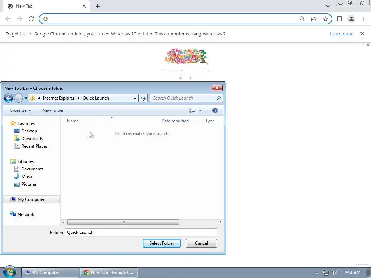Switch to My Computer taskbar window

[50, 273]
